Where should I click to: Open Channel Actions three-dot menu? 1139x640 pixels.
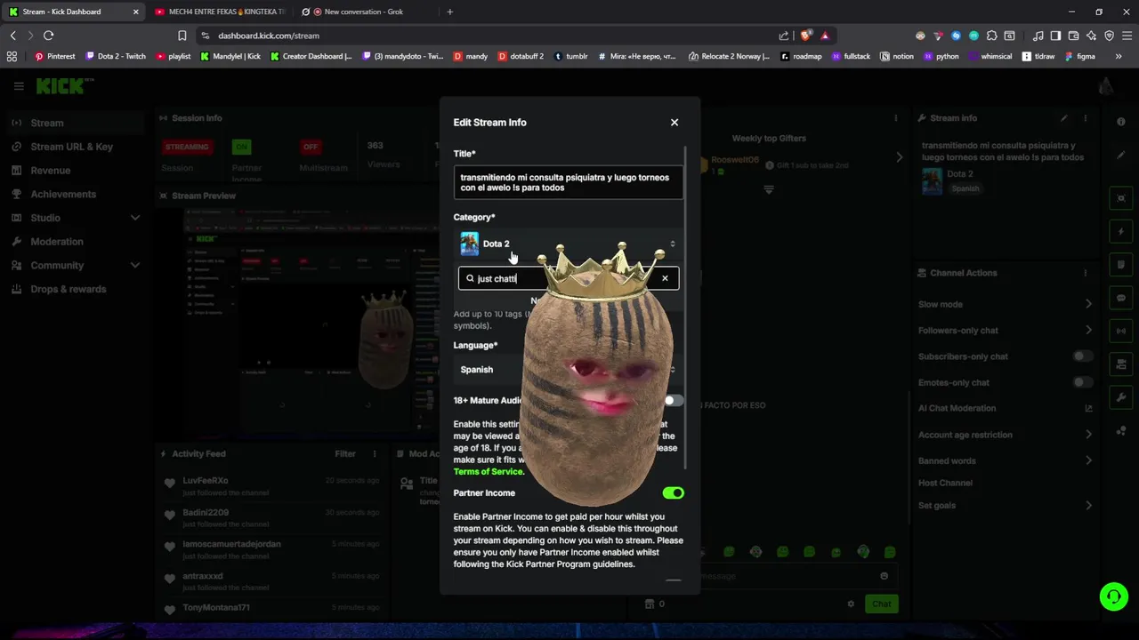pyautogui.click(x=1085, y=273)
